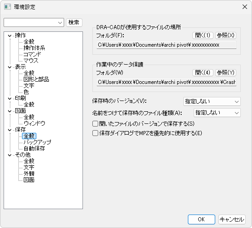
Task: Open the 図形と部品 settings page
Action: [36, 79]
